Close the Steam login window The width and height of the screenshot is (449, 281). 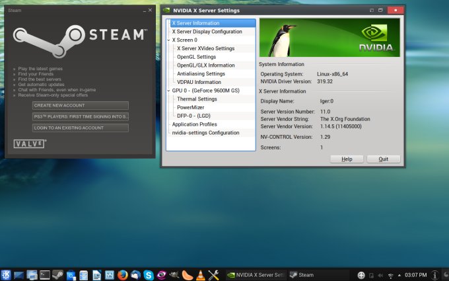150,10
